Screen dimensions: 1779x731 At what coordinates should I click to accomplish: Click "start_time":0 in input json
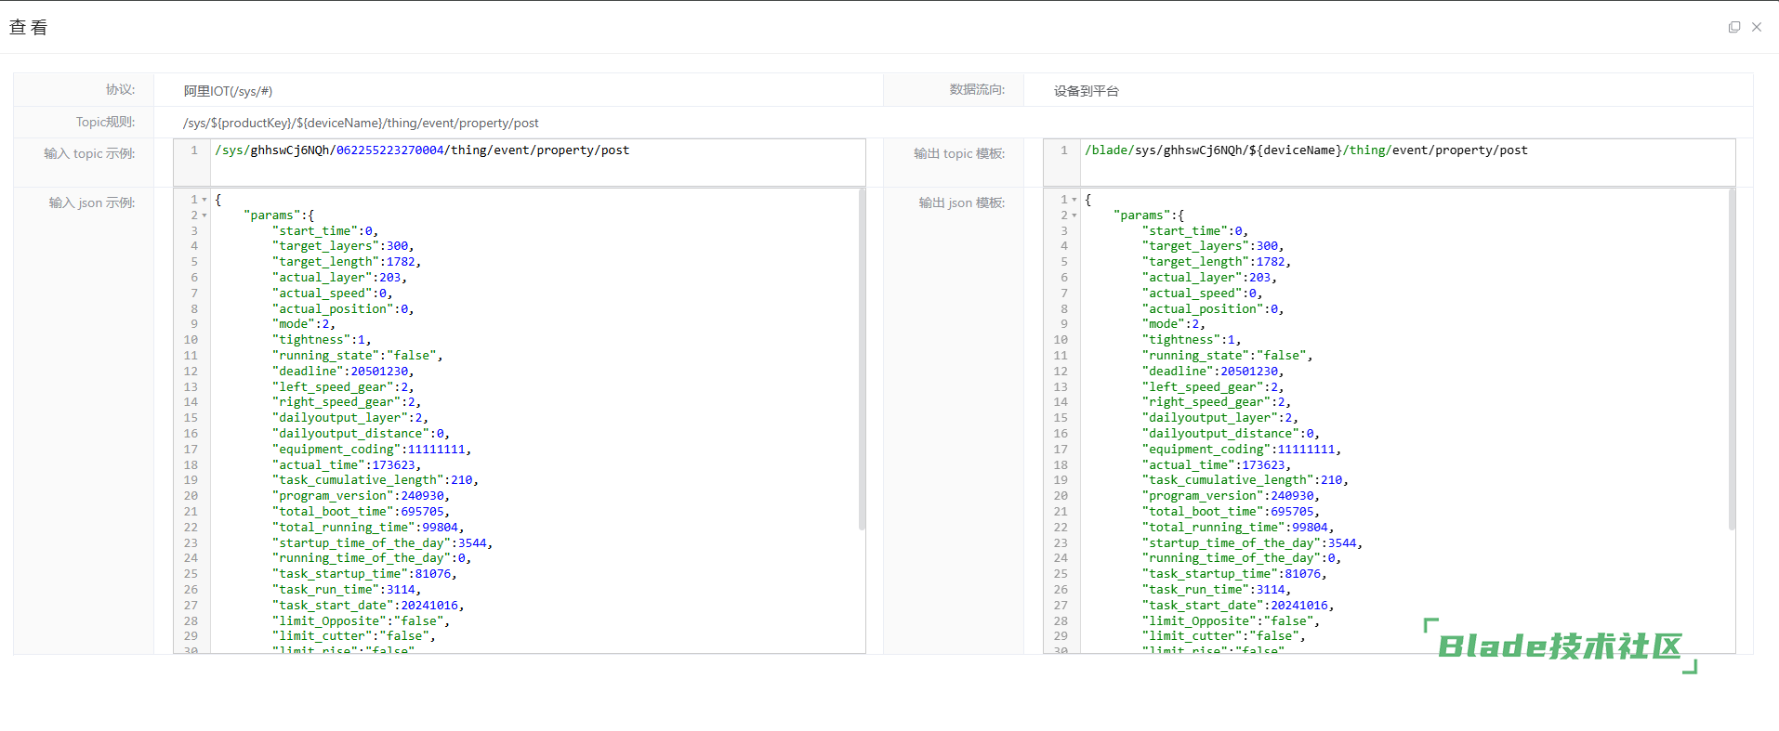click(323, 231)
